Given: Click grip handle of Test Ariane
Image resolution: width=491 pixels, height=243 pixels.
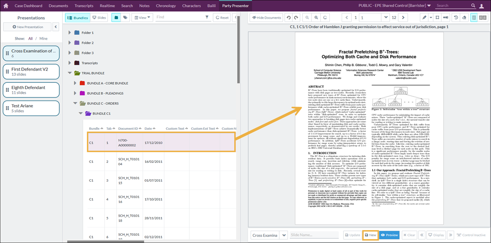Looking at the screenshot, I should coord(7,108).
